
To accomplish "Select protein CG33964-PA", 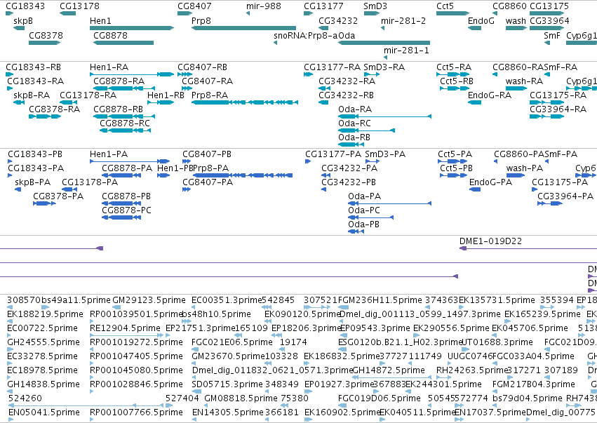I will click(565, 196).
